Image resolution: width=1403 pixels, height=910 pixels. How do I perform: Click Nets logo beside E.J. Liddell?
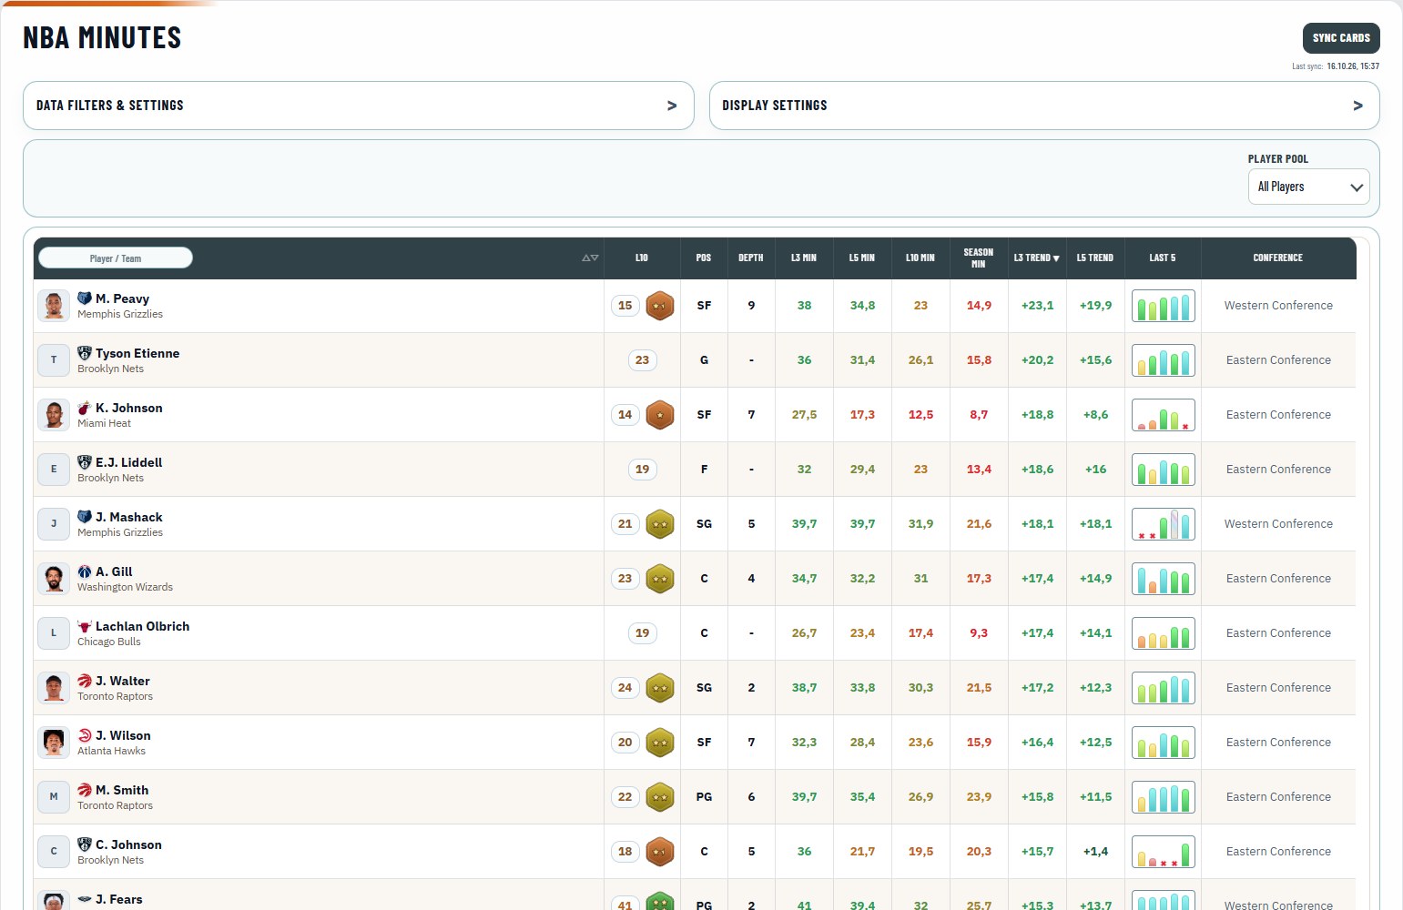pos(85,462)
